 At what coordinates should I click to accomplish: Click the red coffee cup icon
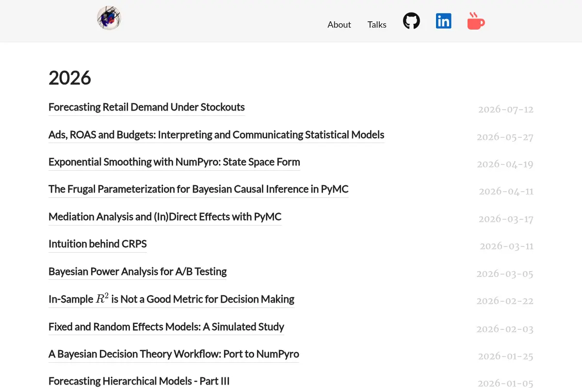[x=476, y=21]
